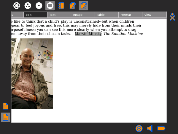Go to the Home view icon
This screenshot has width=178, height=134.
(39, 6)
